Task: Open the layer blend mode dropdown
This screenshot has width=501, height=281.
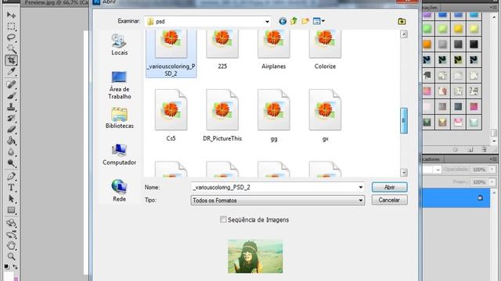Action: [x=438, y=170]
